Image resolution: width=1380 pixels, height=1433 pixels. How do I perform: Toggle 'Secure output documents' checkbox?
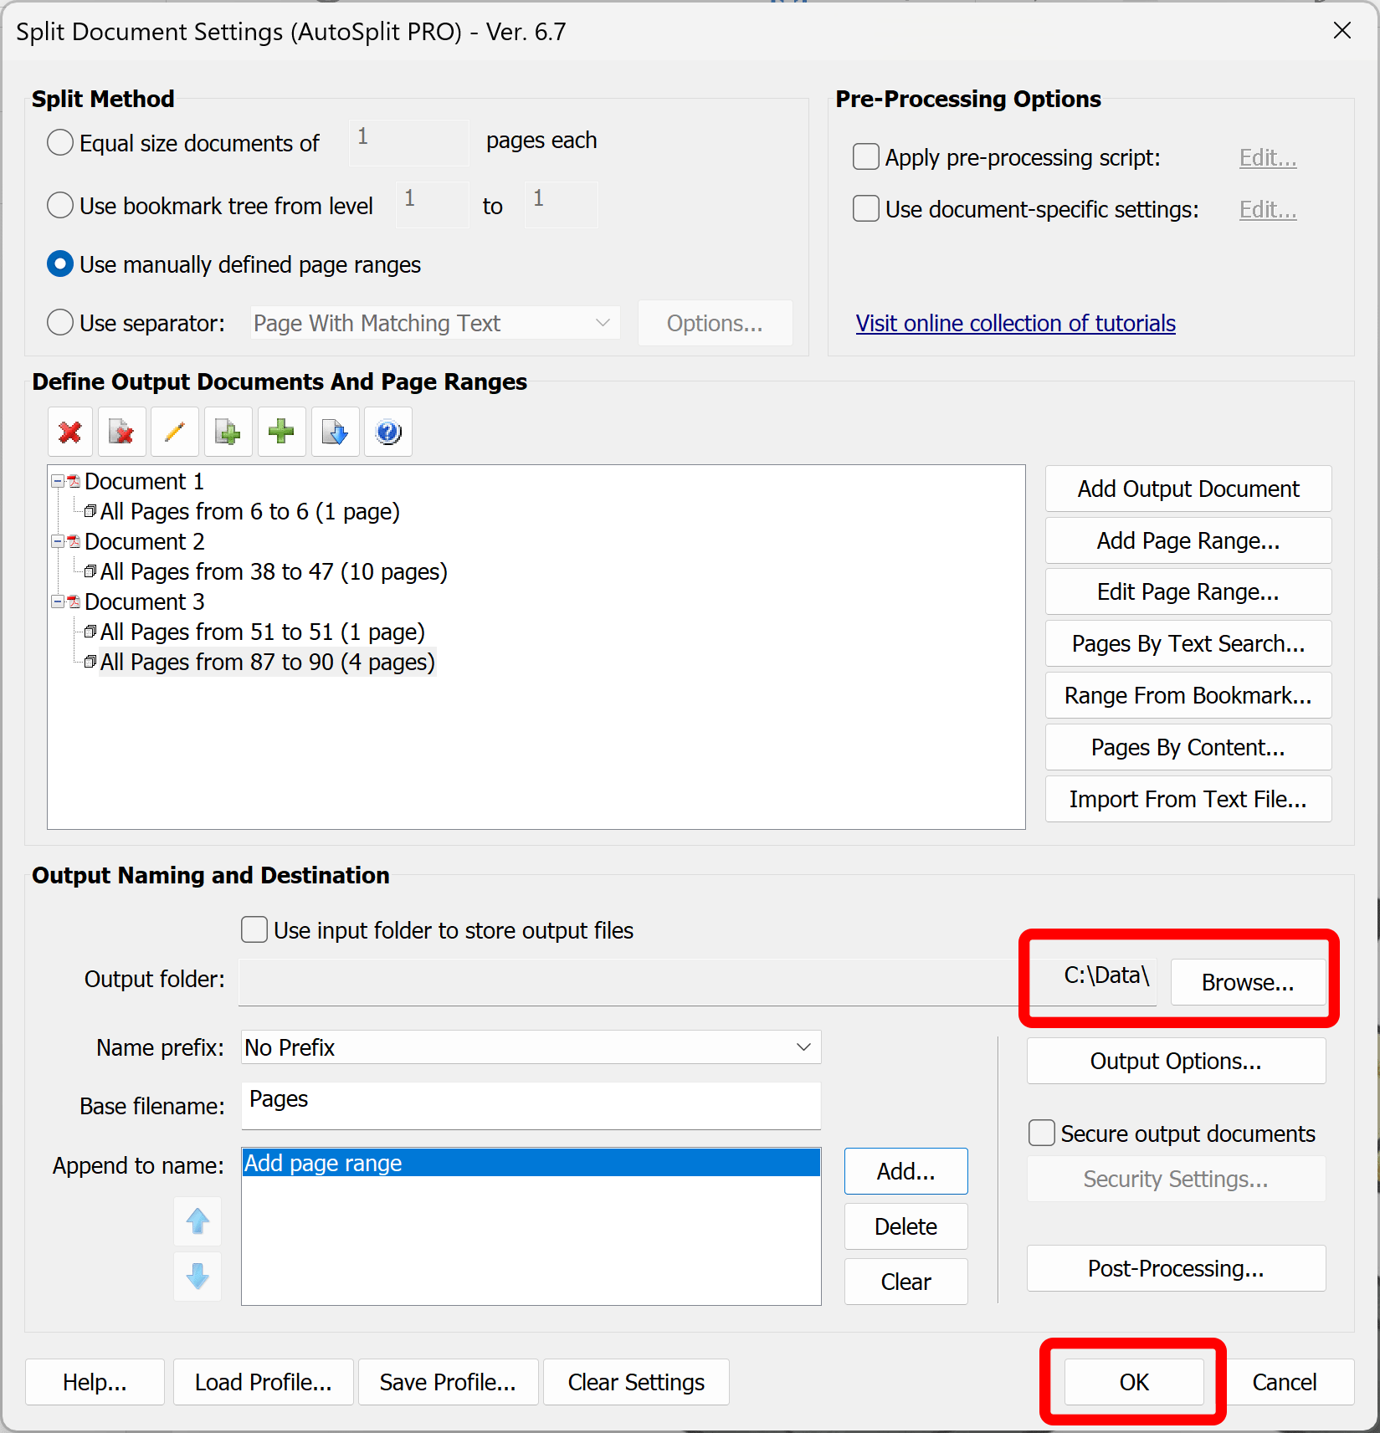(x=1042, y=1133)
